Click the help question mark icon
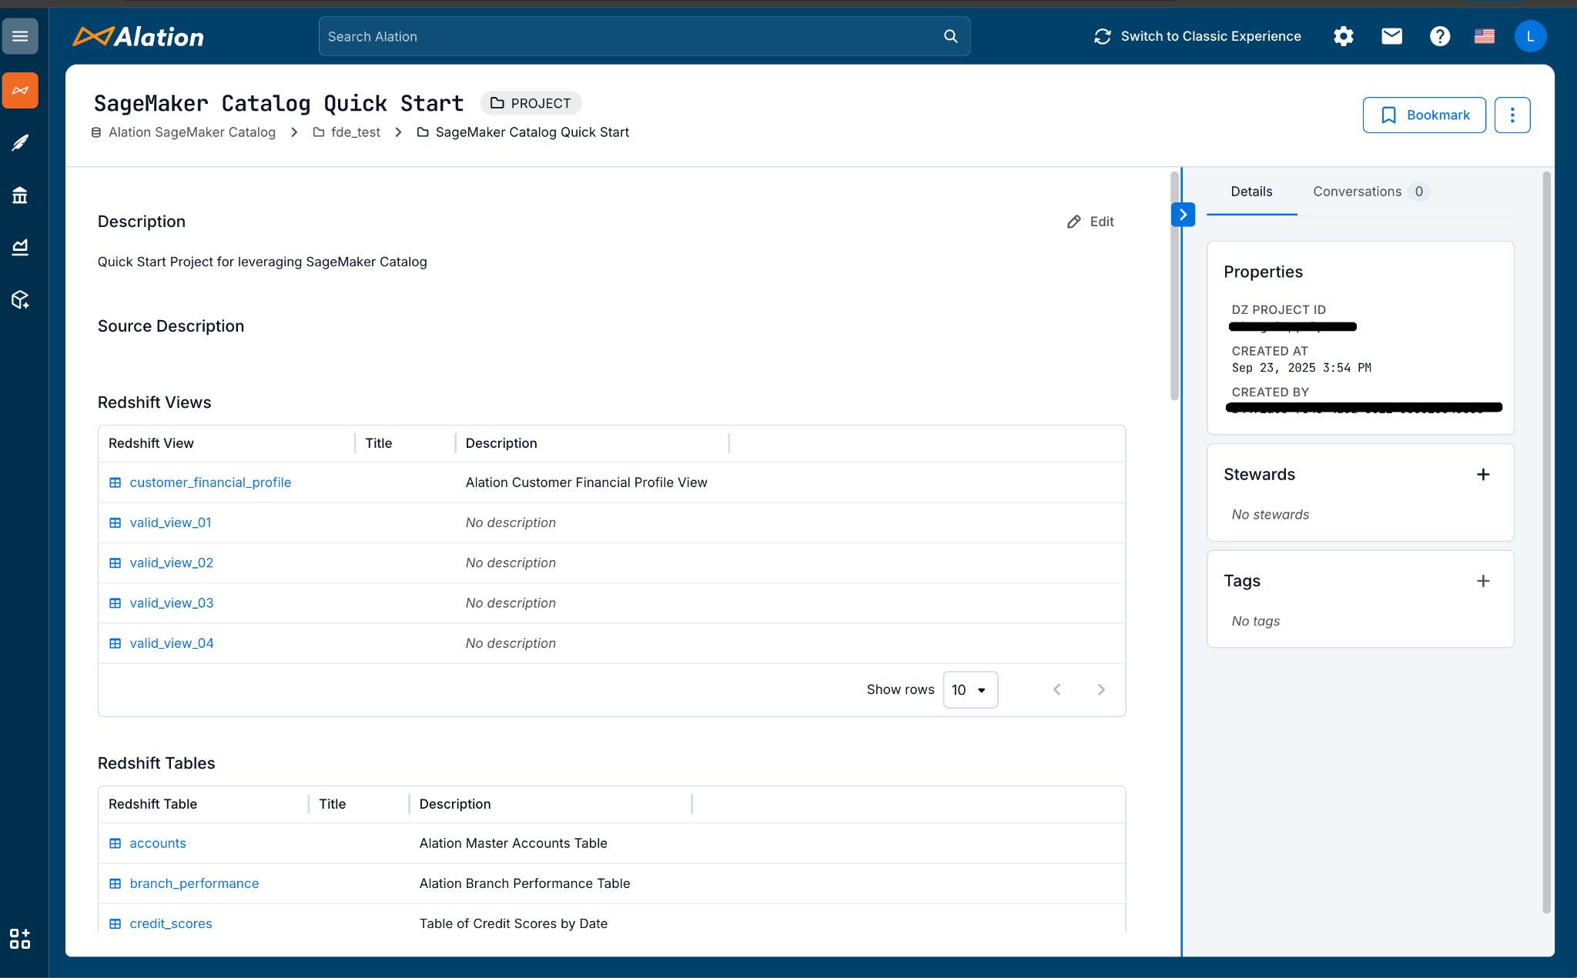1577x978 pixels. coord(1439,36)
